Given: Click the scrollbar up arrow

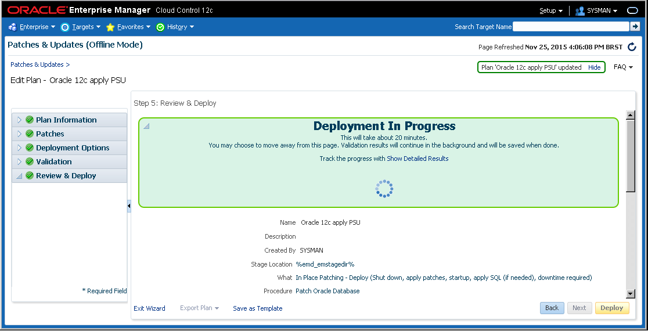Looking at the screenshot, I should (x=630, y=115).
